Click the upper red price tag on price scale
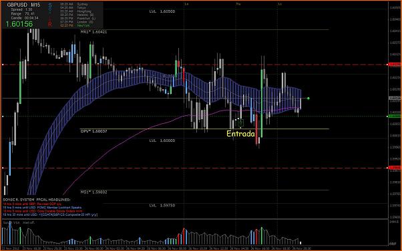402x251 pixels. pos(395,65)
